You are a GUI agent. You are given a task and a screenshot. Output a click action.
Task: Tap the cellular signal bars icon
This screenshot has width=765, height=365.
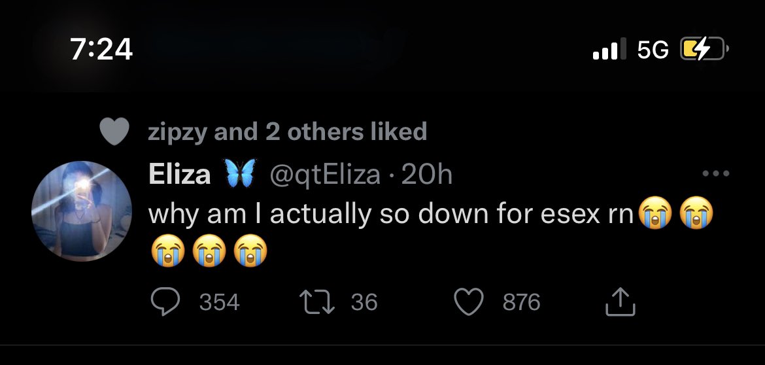pos(609,50)
